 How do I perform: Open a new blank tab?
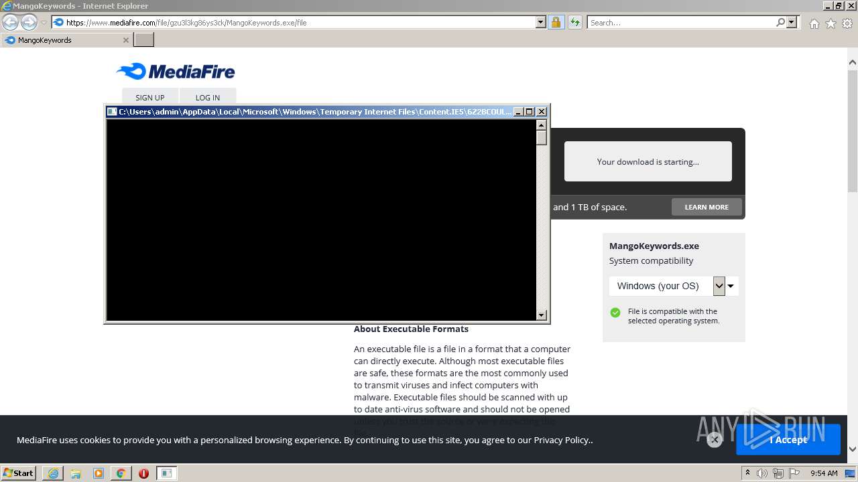(x=144, y=40)
